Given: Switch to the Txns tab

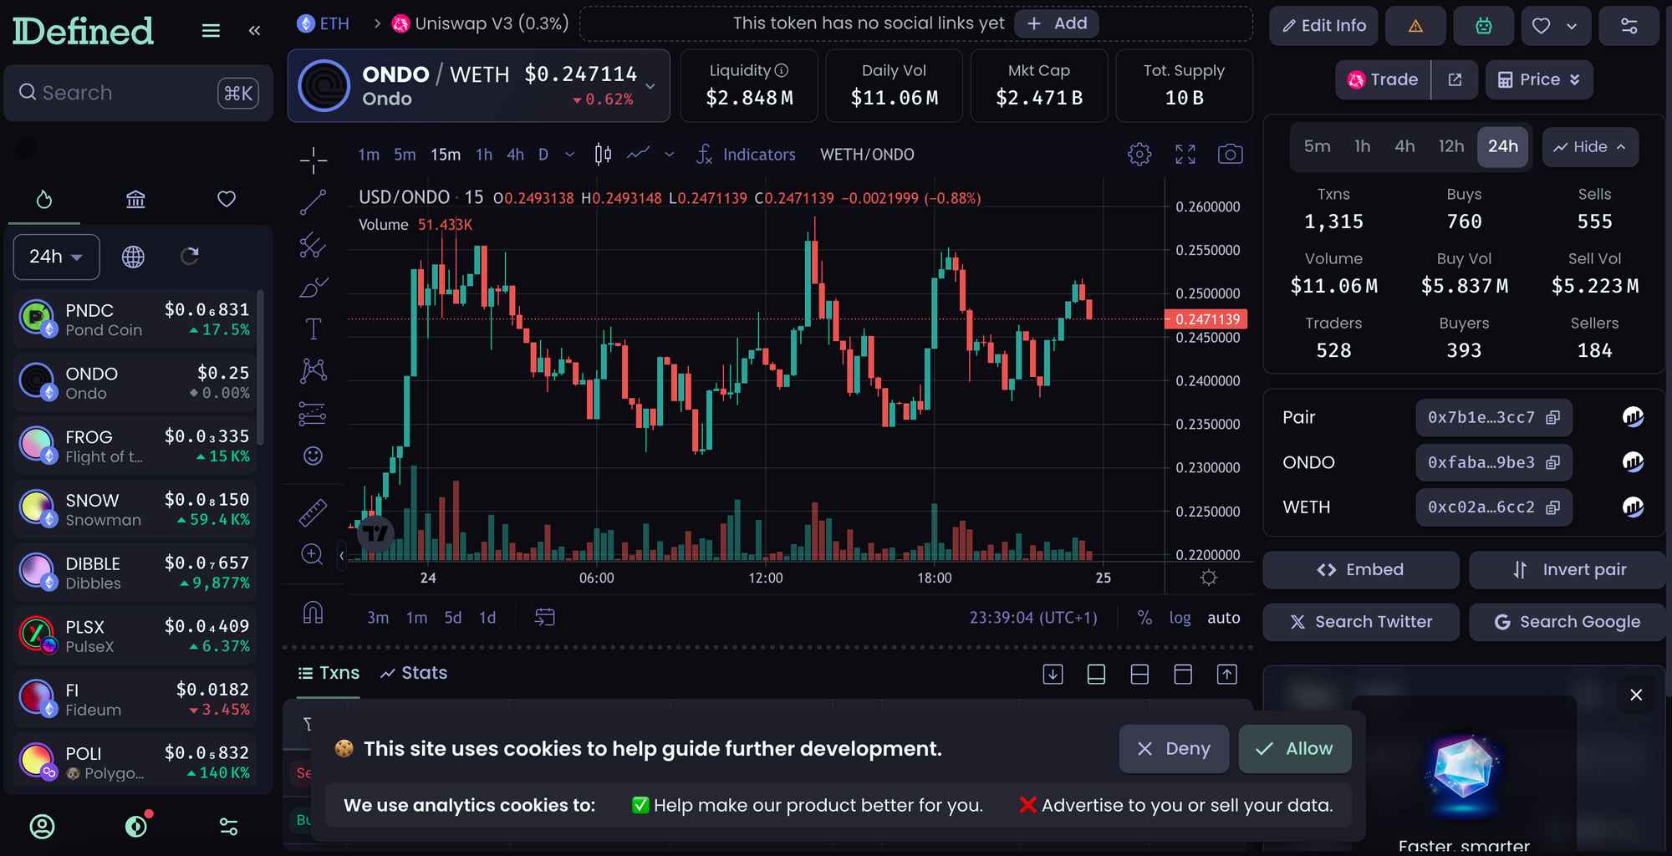Looking at the screenshot, I should click(x=329, y=673).
